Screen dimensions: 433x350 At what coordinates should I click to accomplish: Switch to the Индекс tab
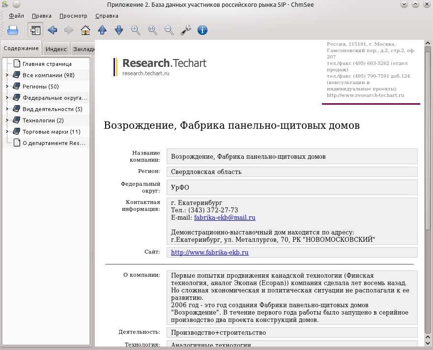[x=56, y=49]
